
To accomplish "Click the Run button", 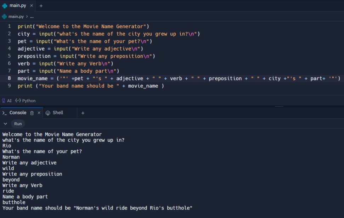I will 18,124.
